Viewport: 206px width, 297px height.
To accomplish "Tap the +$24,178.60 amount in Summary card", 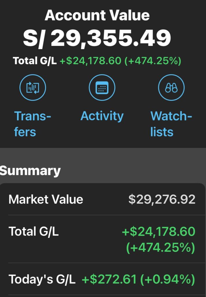I will point(158,231).
